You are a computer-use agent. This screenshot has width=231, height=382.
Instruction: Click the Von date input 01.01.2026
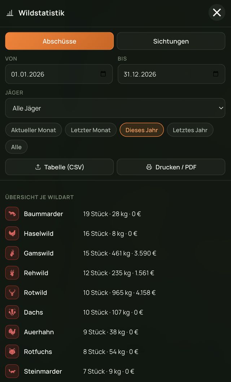pos(59,74)
